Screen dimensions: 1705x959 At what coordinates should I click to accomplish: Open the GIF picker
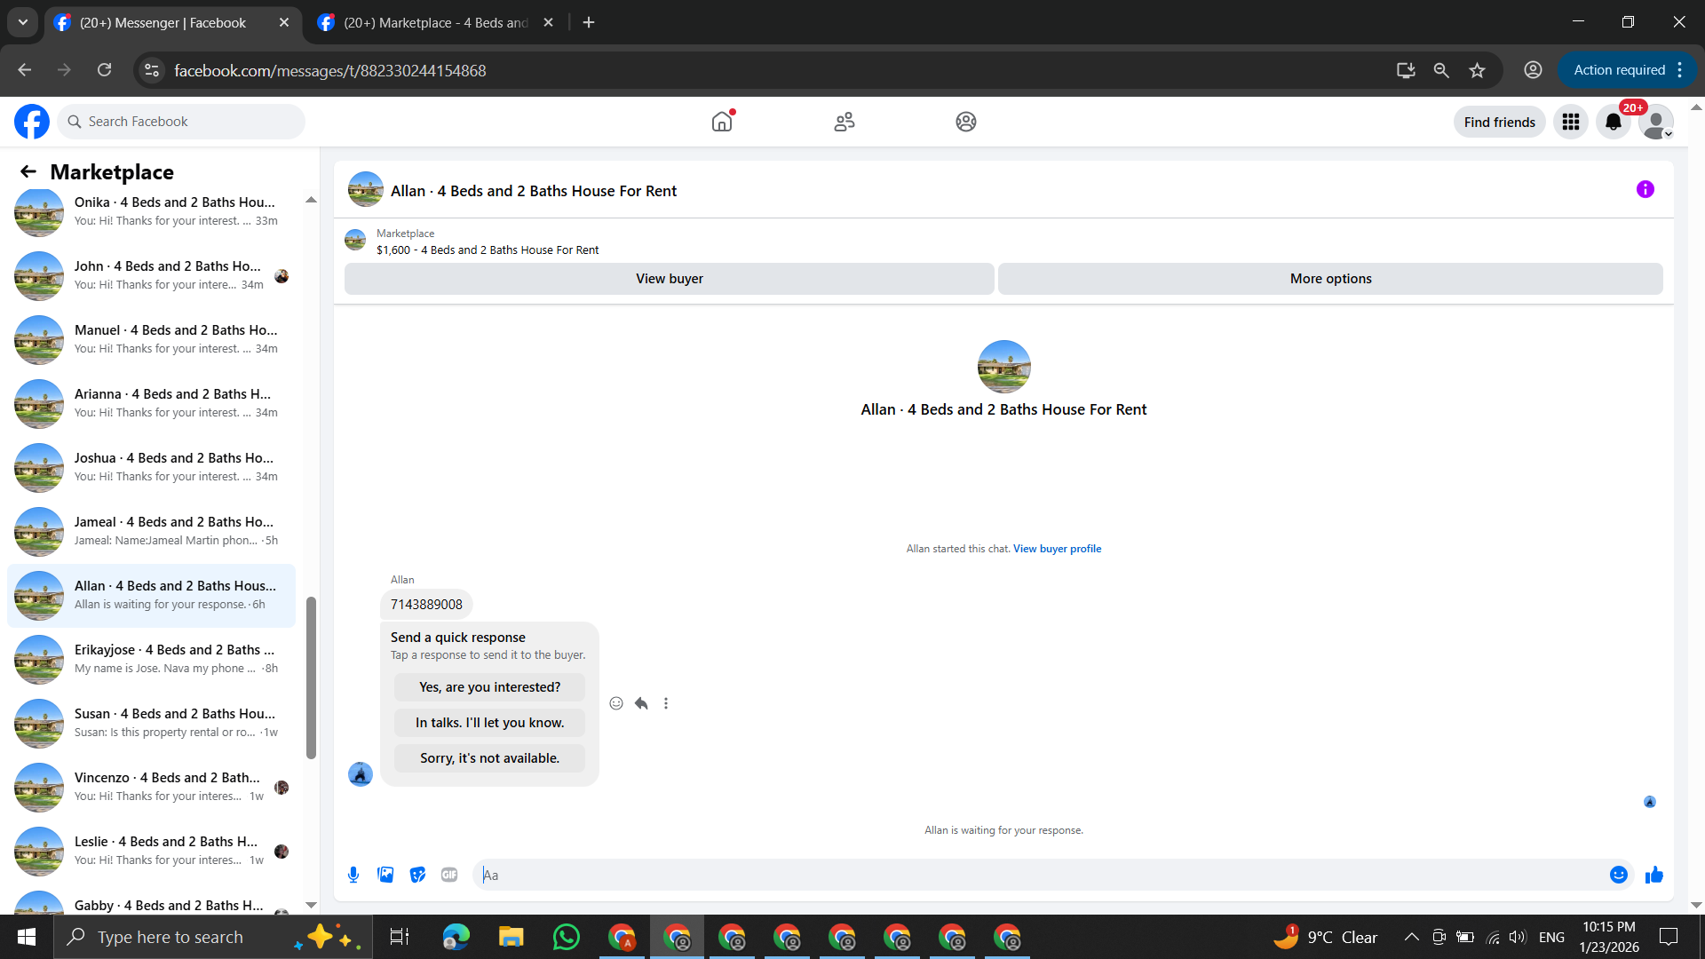(449, 875)
